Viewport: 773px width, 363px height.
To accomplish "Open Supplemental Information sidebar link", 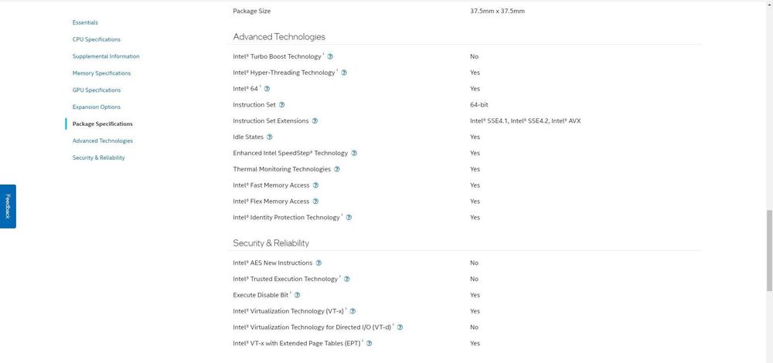I will point(106,56).
